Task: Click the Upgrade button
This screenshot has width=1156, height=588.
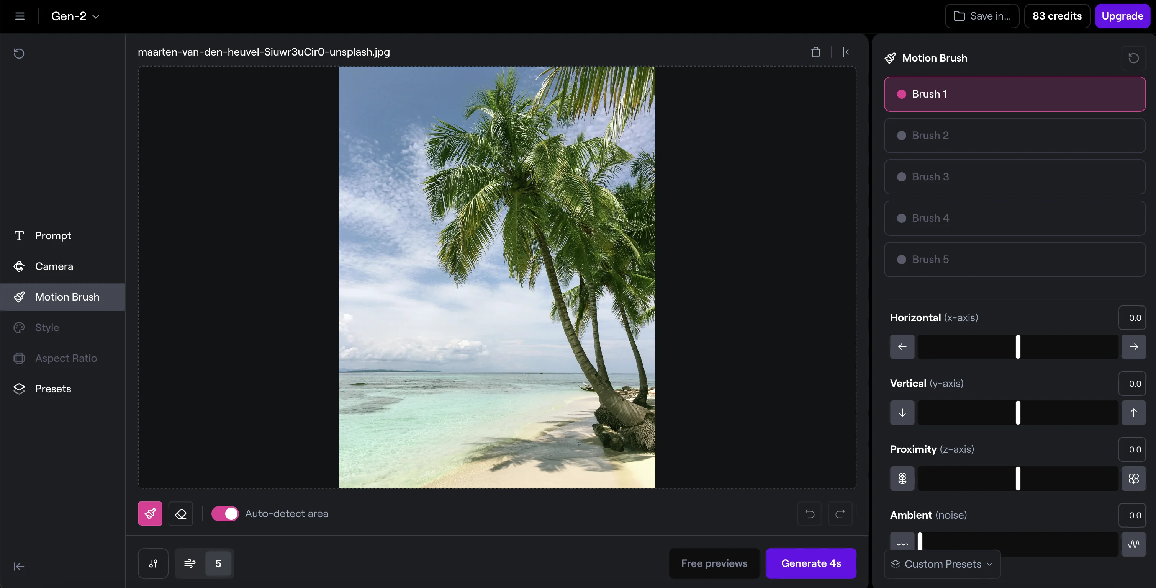Action: tap(1122, 16)
